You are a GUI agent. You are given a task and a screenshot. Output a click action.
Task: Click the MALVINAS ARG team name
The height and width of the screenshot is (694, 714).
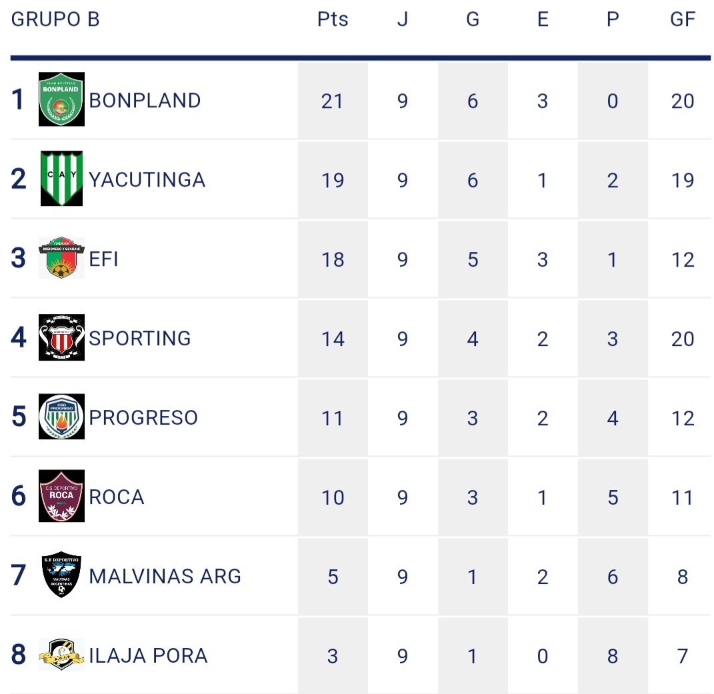pyautogui.click(x=165, y=576)
